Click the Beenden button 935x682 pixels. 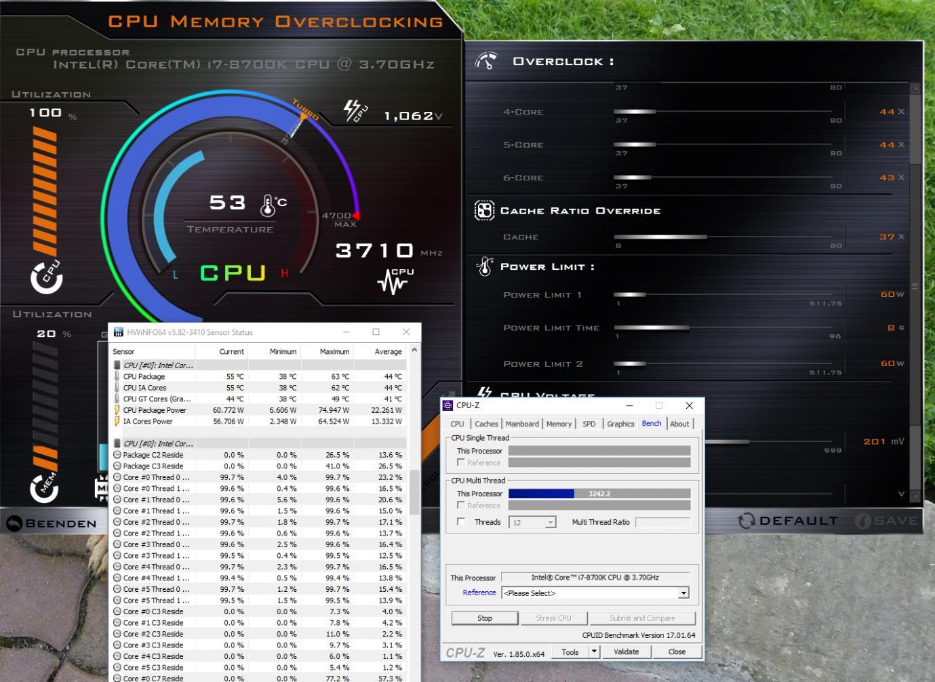click(x=52, y=523)
